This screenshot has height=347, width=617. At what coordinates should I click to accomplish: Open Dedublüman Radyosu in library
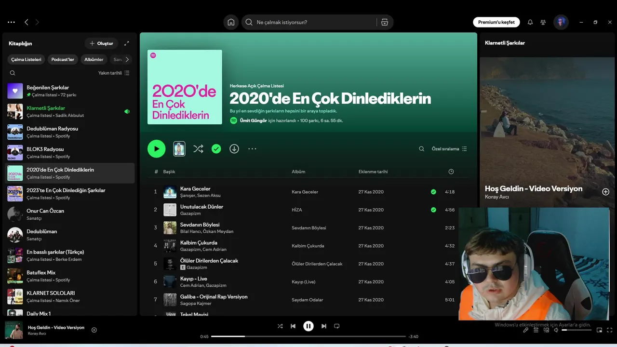70,132
